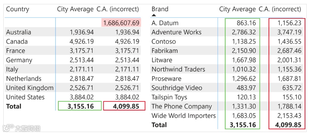Select the United States row label
The width and height of the screenshot is (309, 134).
point(25,97)
